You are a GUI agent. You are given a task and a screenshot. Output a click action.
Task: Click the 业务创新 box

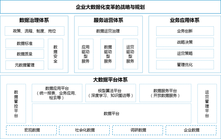[x=185, y=31]
